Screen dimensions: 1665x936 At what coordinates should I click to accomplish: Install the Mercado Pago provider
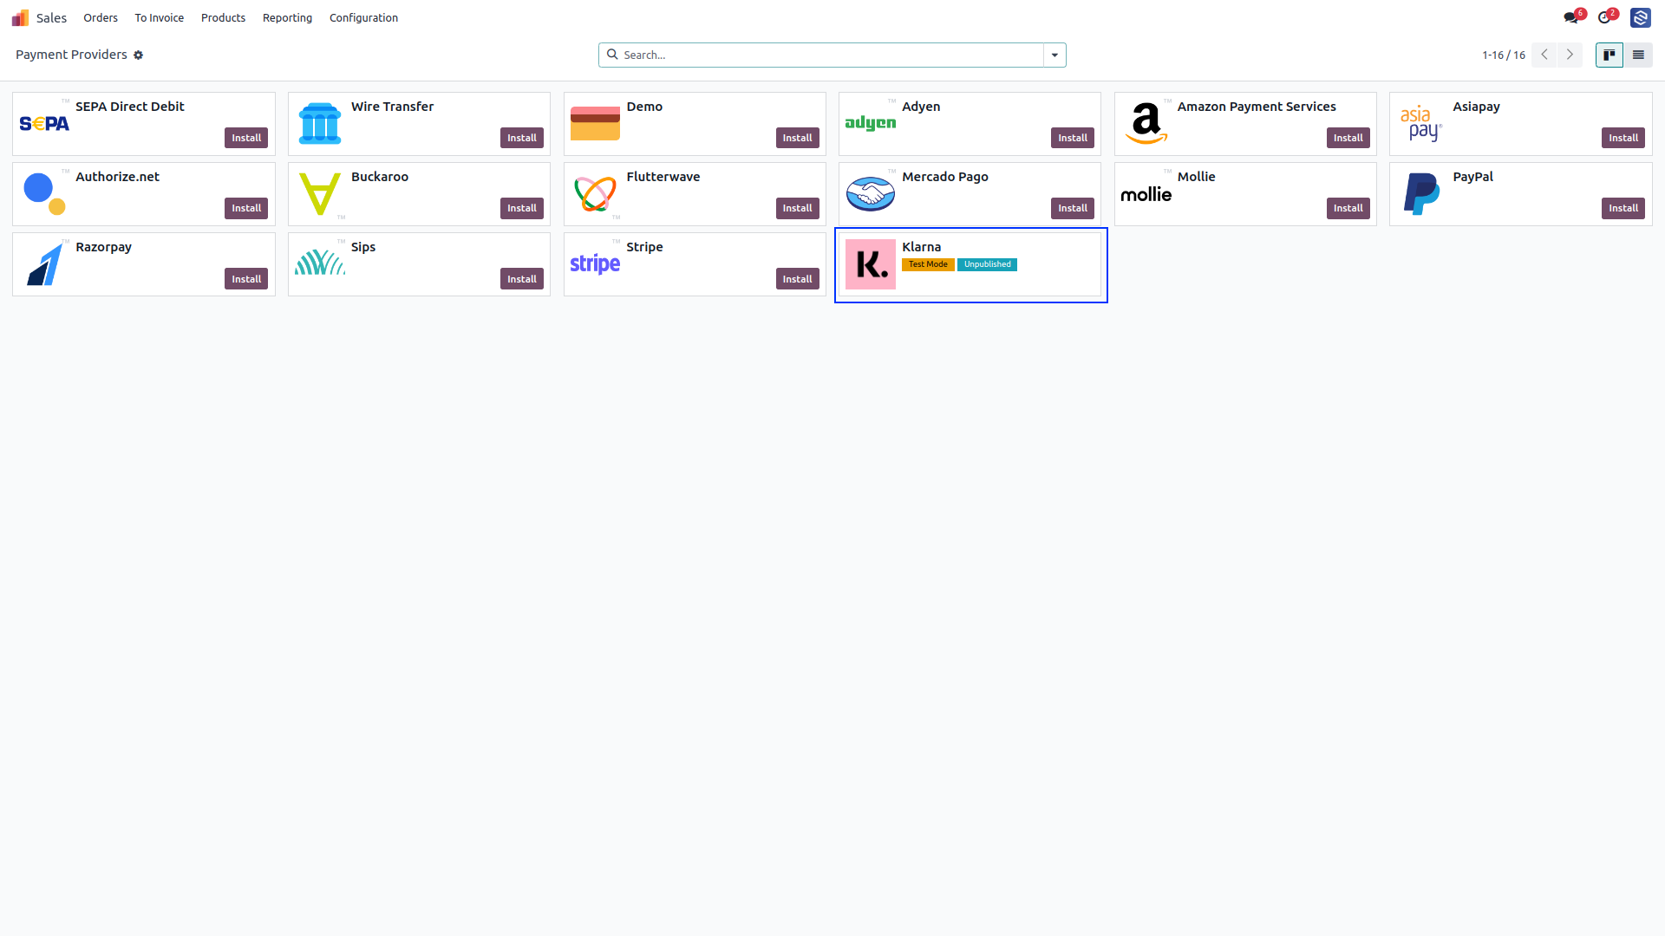coord(1073,208)
